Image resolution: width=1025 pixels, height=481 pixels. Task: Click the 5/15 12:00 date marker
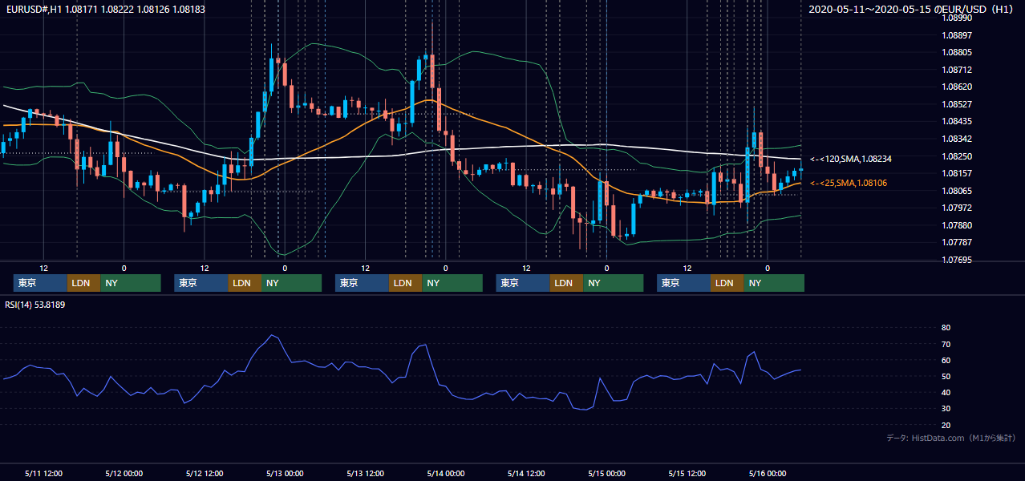point(687,473)
